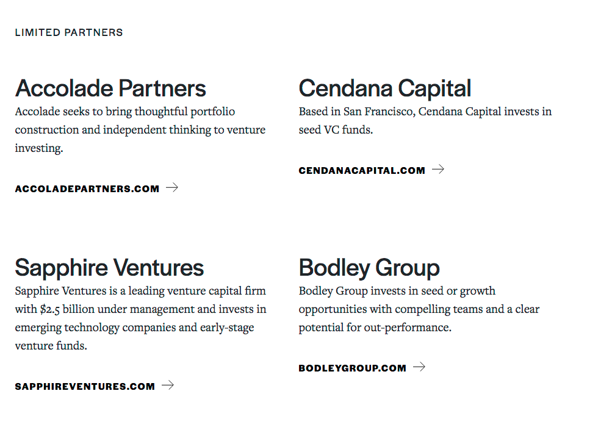This screenshot has width=598, height=427.
Task: Click the Bodley Group description paragraph
Action: click(419, 309)
